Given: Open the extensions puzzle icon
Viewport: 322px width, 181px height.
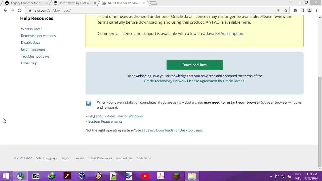Looking at the screenshot, I should (295, 10).
